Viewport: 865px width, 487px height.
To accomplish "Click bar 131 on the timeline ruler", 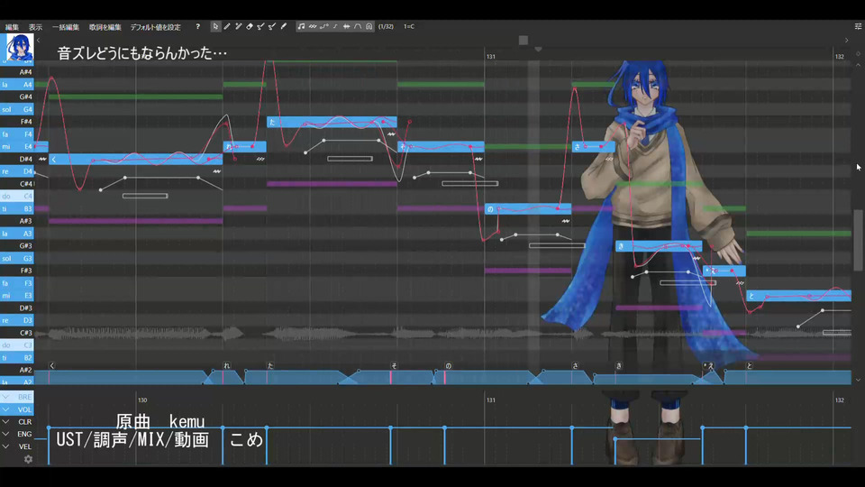I will click(x=490, y=56).
